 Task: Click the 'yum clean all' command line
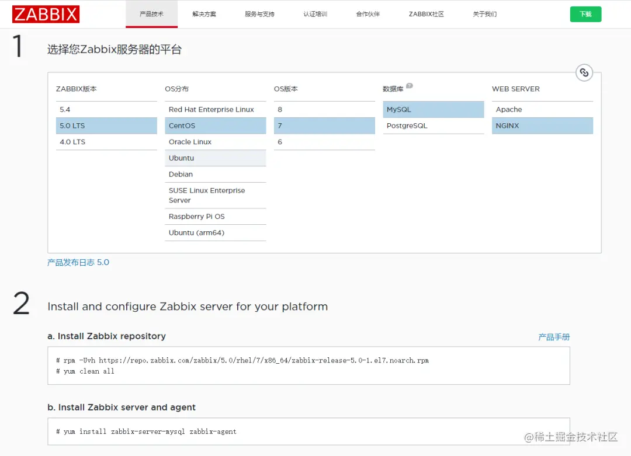[85, 371]
